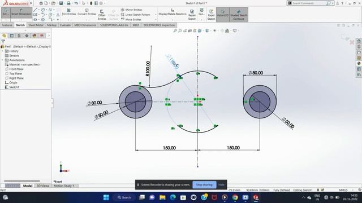Image resolution: width=362 pixels, height=203 pixels.
Task: Open the Search Commands dropdown arrow
Action: point(333,3)
